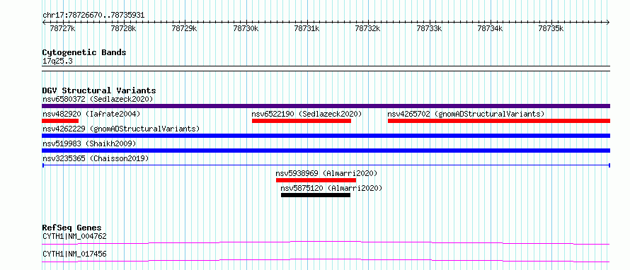Select the 17q25.3 band label
This screenshot has height=270, width=630.
[x=57, y=61]
